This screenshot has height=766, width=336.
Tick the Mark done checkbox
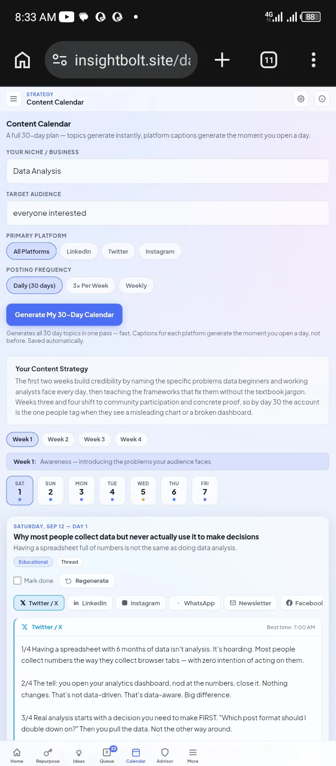(x=18, y=581)
